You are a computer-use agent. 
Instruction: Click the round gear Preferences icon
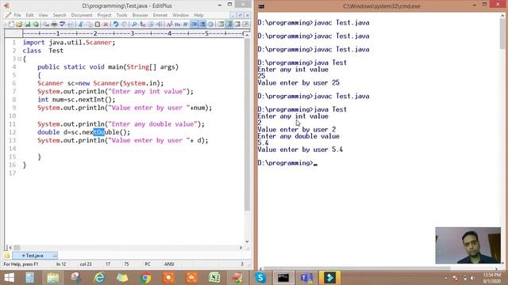pos(210,25)
